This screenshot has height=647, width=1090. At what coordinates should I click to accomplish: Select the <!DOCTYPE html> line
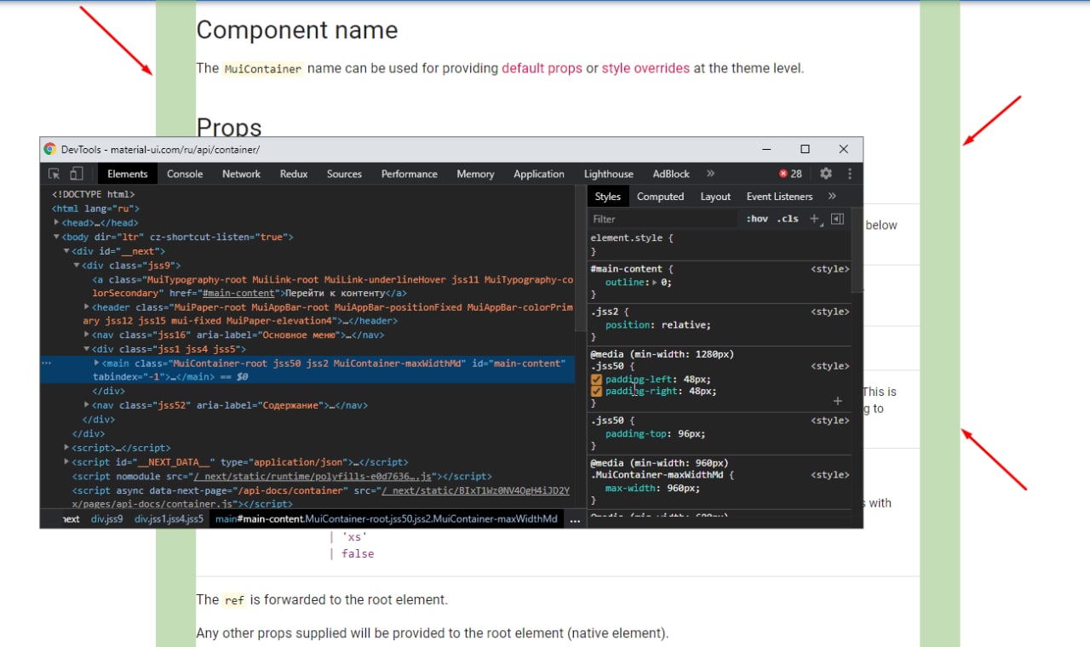click(93, 194)
